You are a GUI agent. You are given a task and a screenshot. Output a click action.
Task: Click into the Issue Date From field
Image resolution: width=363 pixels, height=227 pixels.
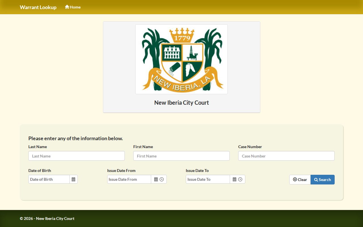tap(129, 179)
